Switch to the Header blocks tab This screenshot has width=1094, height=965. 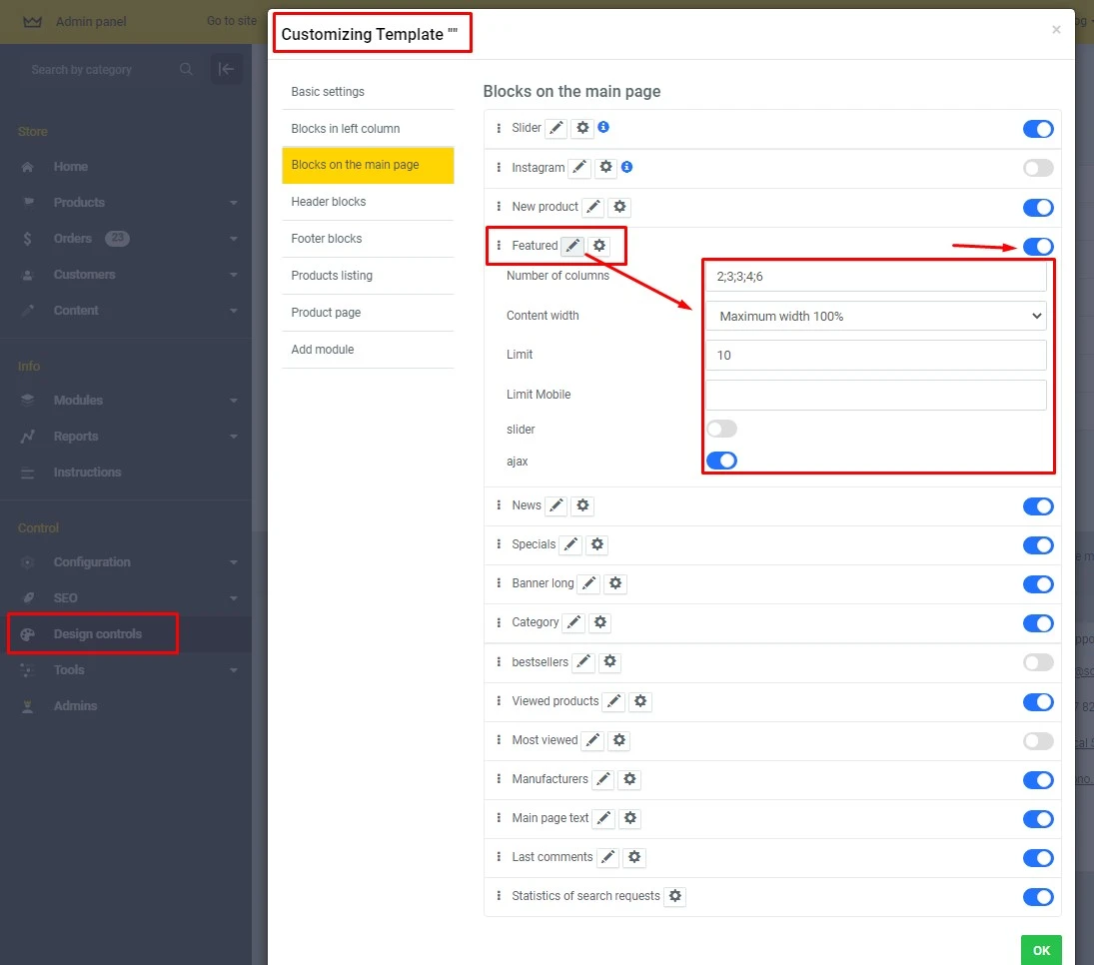pyautogui.click(x=329, y=202)
